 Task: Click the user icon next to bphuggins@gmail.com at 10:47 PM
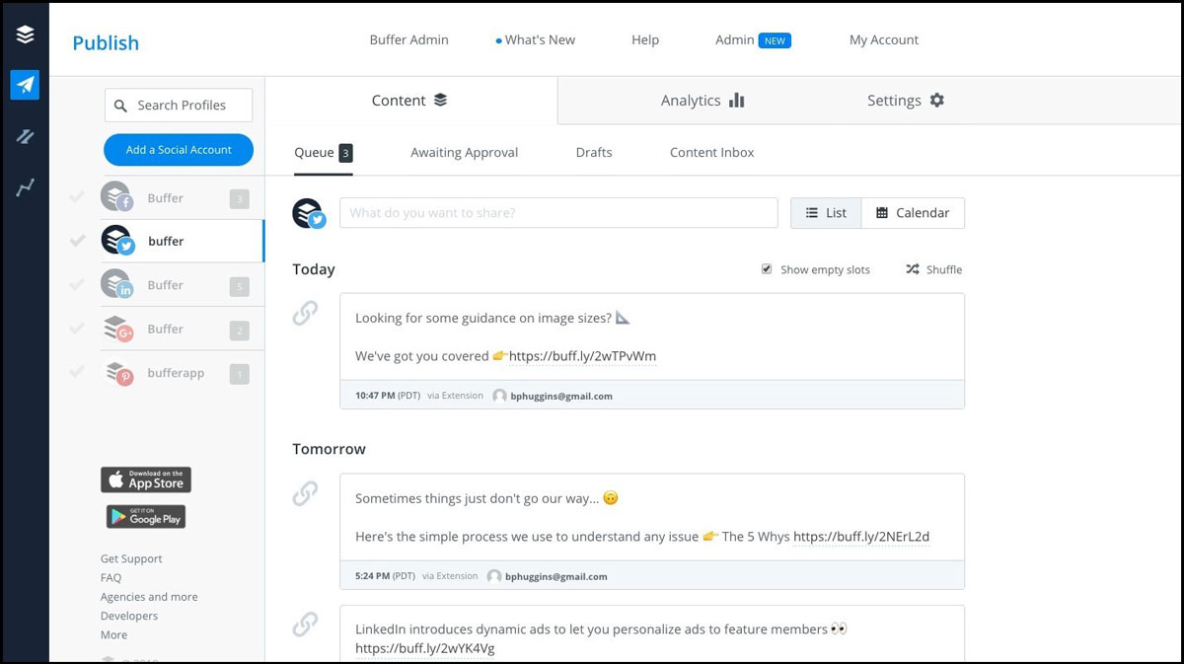[x=499, y=396]
